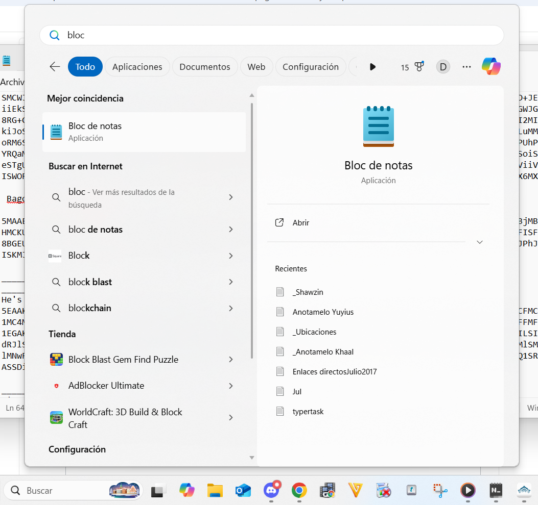The width and height of the screenshot is (538, 505).
Task: Open the Copilot icon in search panel
Action: click(x=491, y=66)
